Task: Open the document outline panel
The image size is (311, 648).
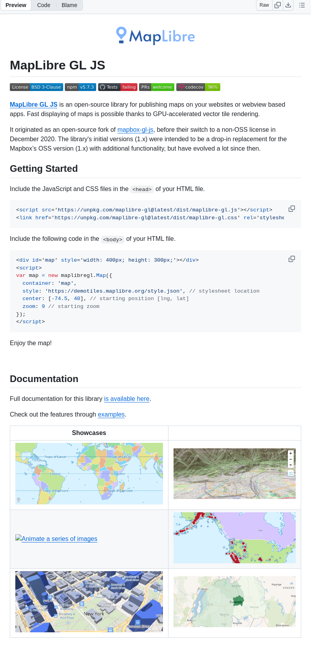Action: click(302, 5)
